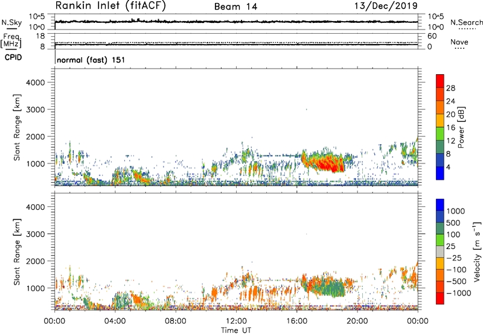Click the 'Rankin Inlet (fitACF)' title text

point(110,6)
